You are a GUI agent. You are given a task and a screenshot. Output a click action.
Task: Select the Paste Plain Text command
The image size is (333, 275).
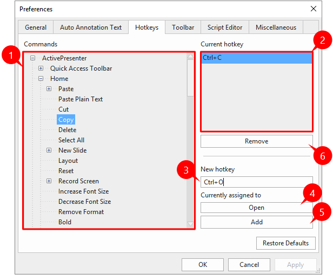[81, 99]
